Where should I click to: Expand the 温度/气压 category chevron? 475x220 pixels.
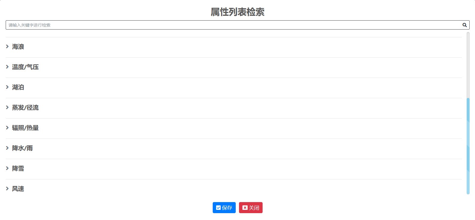pyautogui.click(x=7, y=67)
